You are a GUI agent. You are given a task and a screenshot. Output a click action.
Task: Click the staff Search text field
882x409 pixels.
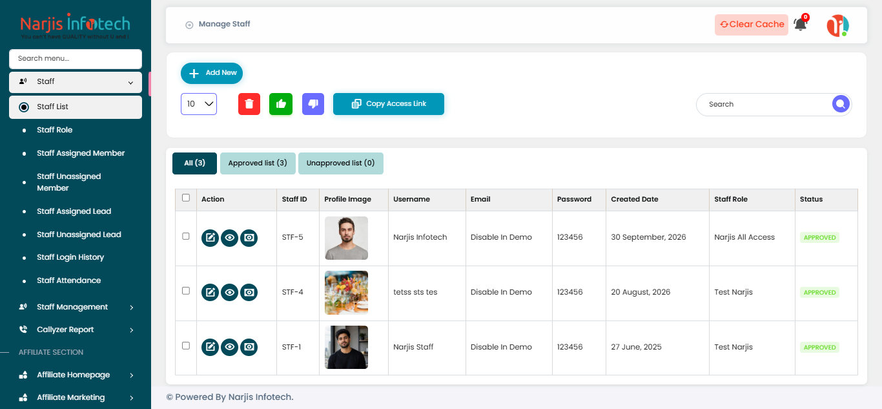pyautogui.click(x=765, y=104)
